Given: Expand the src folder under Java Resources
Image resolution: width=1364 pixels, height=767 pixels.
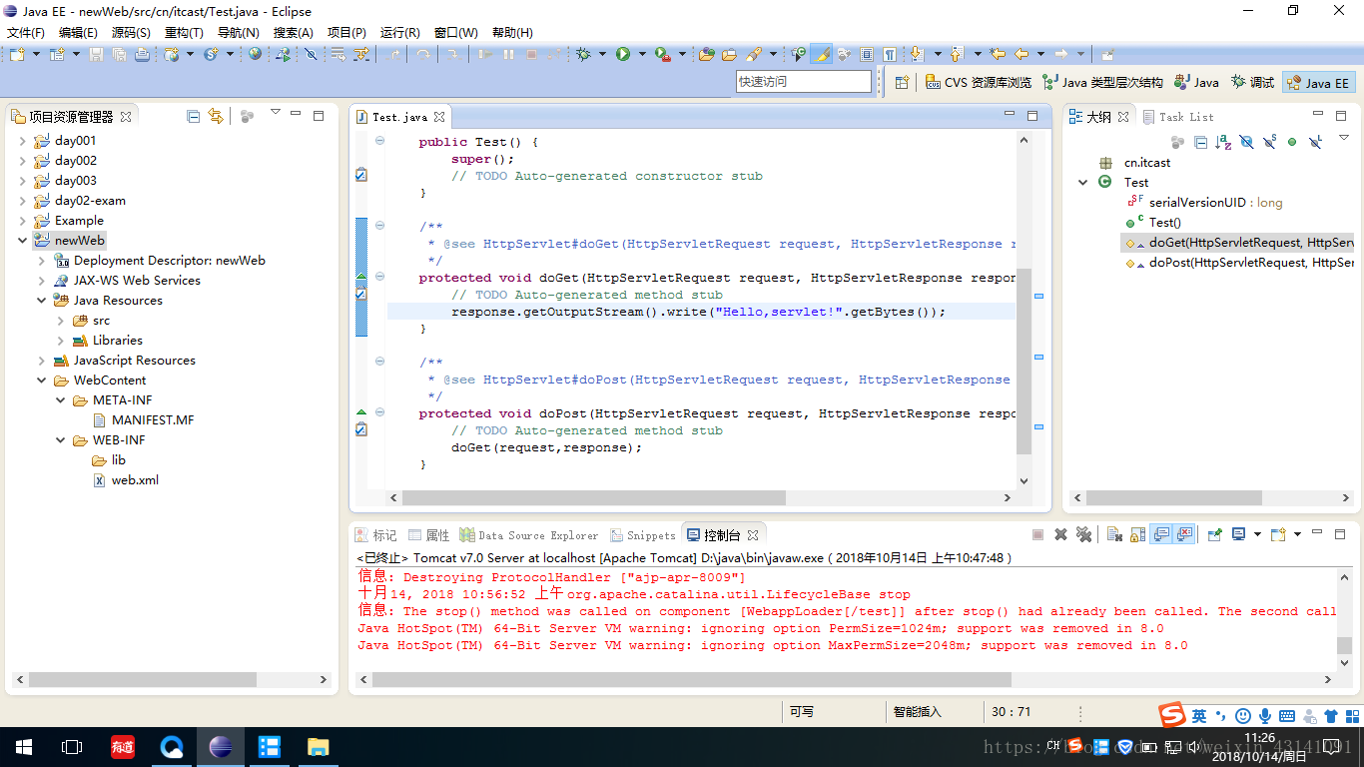Looking at the screenshot, I should (x=61, y=321).
